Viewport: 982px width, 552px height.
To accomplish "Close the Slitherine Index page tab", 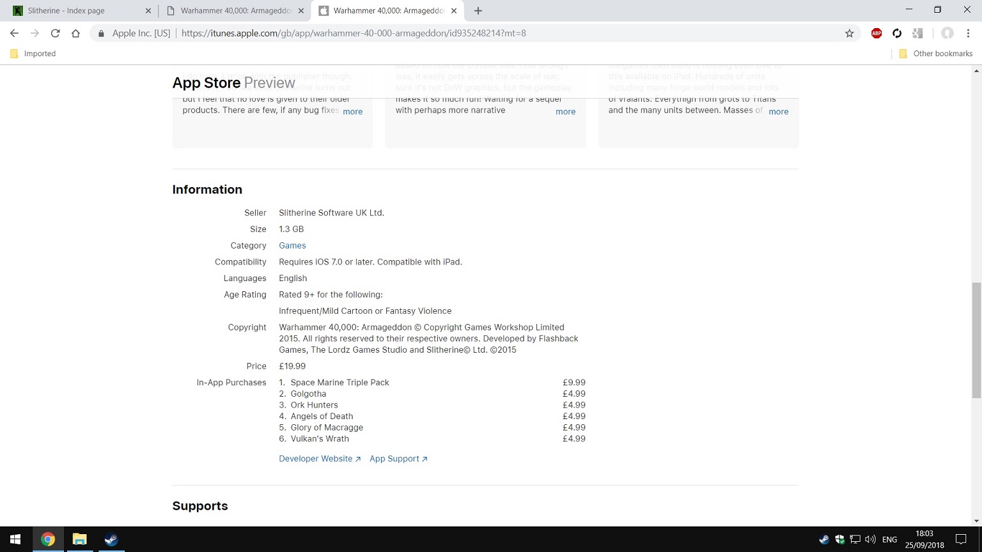I will (x=148, y=11).
